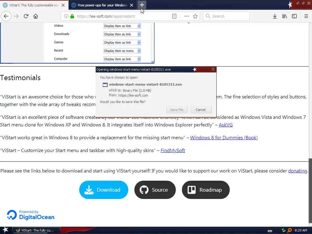Open a new tab with plus button
Viewport: 312px width, 234px height.
pyautogui.click(x=142, y=5)
